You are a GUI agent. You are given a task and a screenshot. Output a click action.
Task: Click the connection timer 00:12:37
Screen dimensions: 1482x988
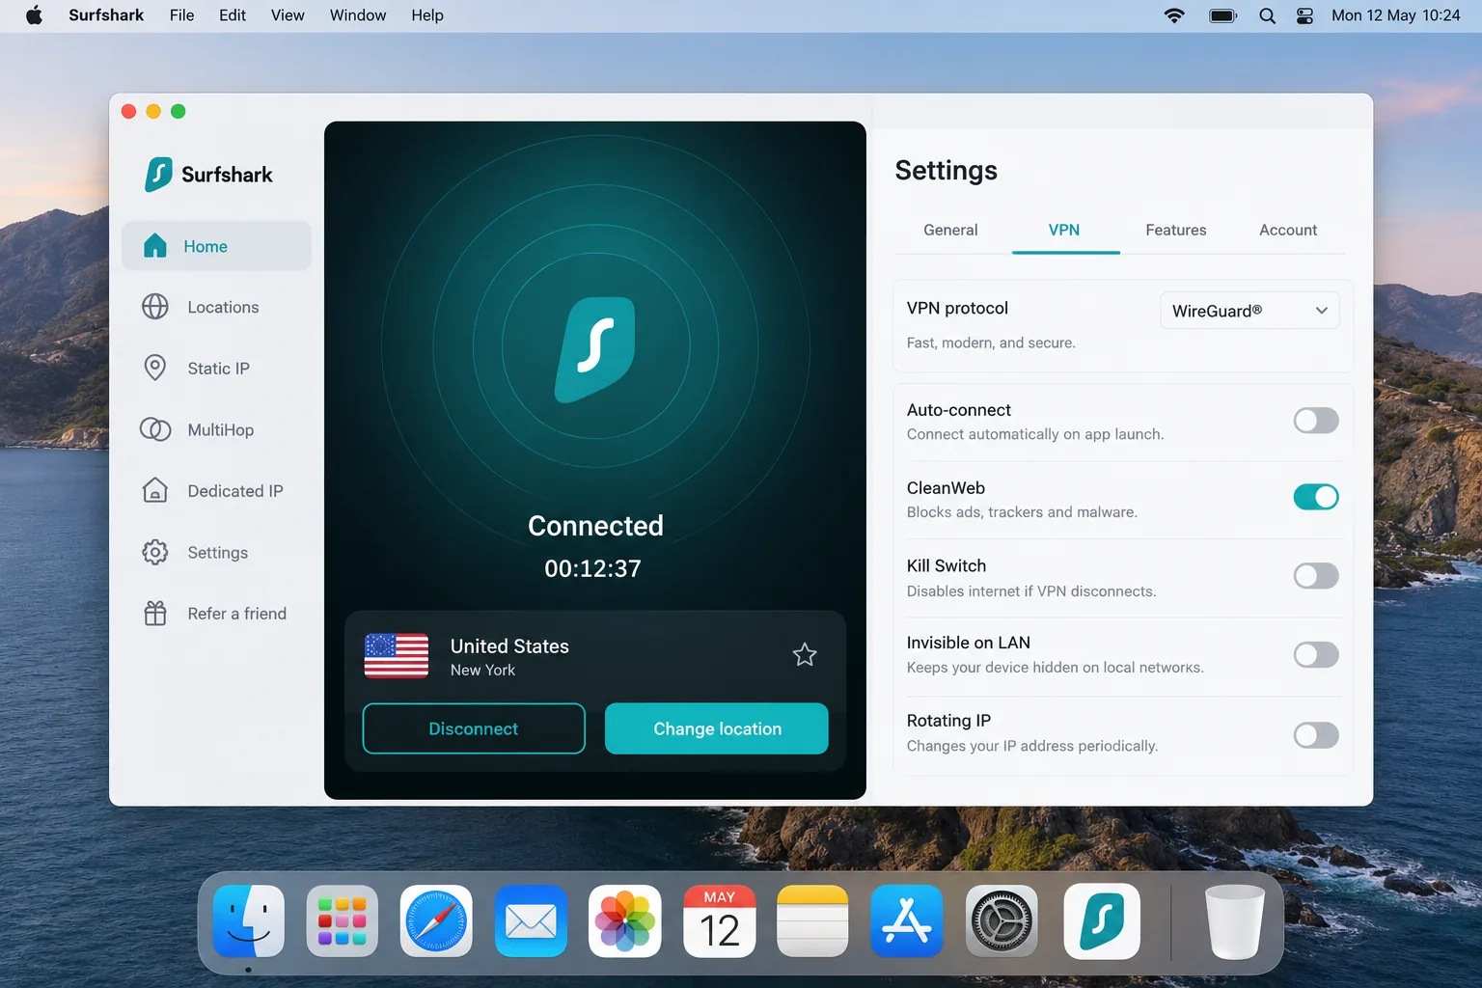(x=592, y=568)
